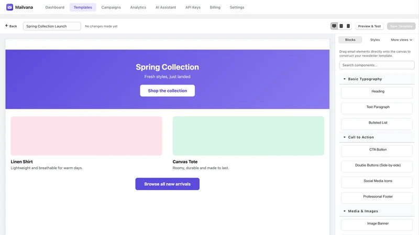Select the Social Media Icons block
419x235 pixels.
tap(377, 182)
